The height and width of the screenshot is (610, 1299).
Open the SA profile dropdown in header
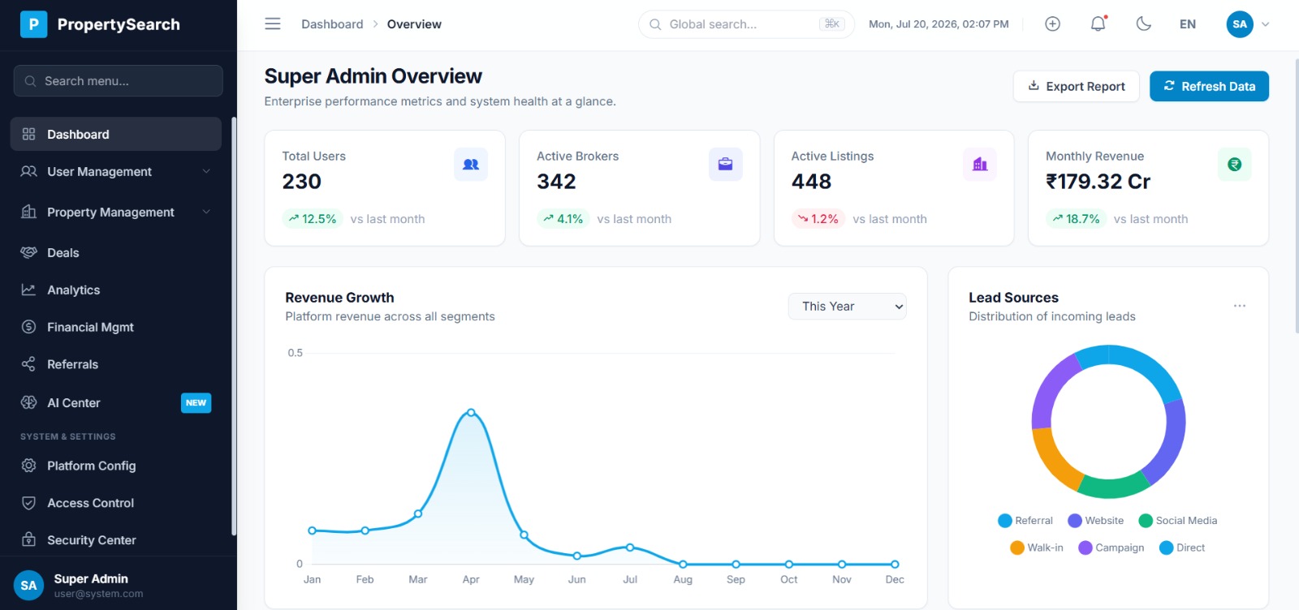point(1248,24)
